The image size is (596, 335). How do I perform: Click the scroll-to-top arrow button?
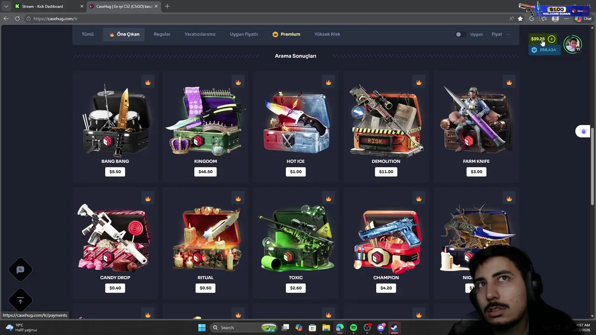coord(20,301)
